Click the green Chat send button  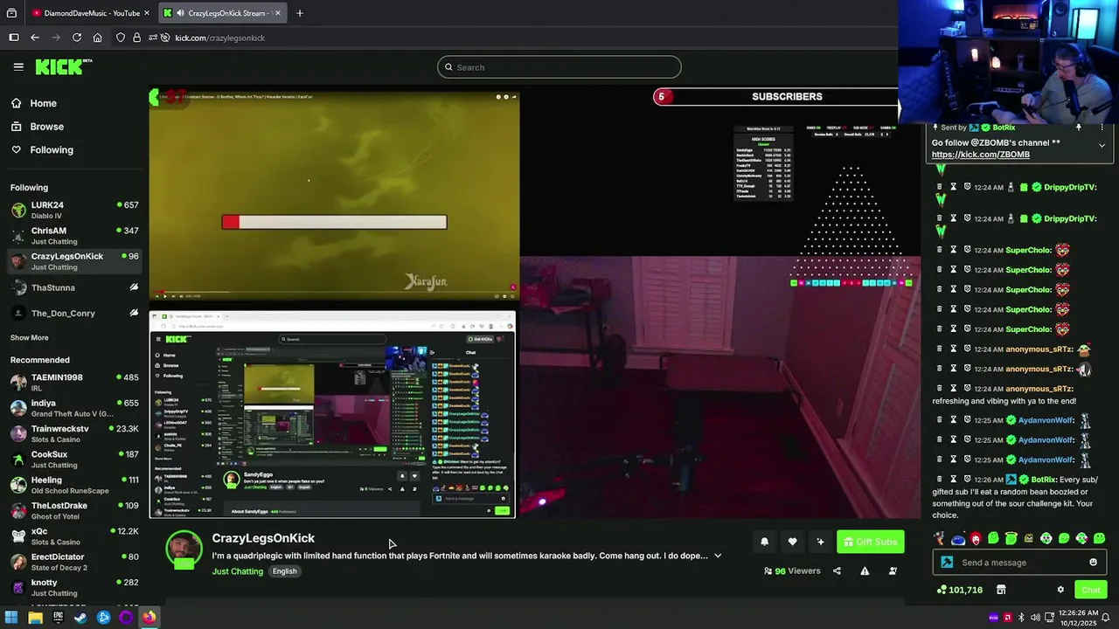coord(1091,590)
